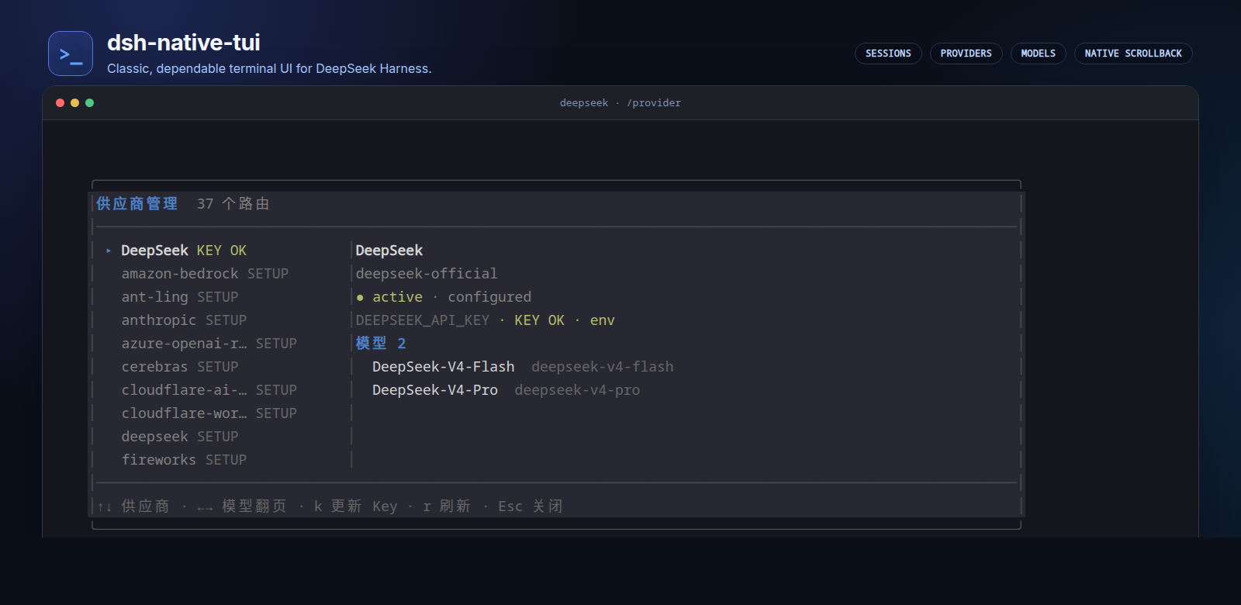Screen dimensions: 1241x605
Task: Click the yellow KEY OK status in detail pane
Action: [540, 320]
